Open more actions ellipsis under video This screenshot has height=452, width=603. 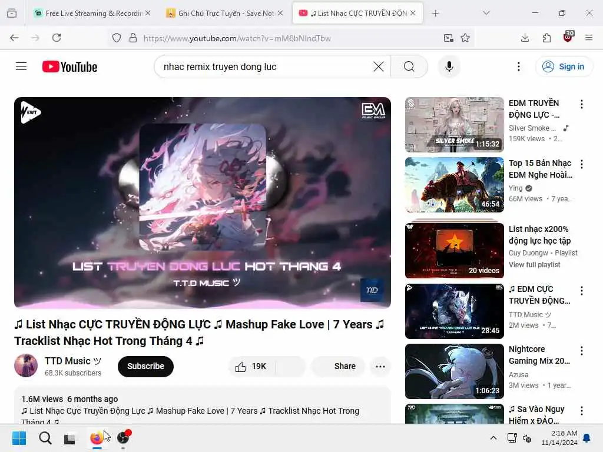tap(380, 366)
